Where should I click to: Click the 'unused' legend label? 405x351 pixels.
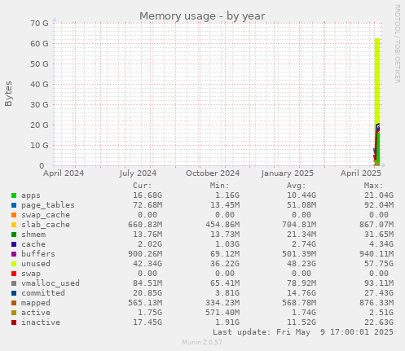pos(36,264)
